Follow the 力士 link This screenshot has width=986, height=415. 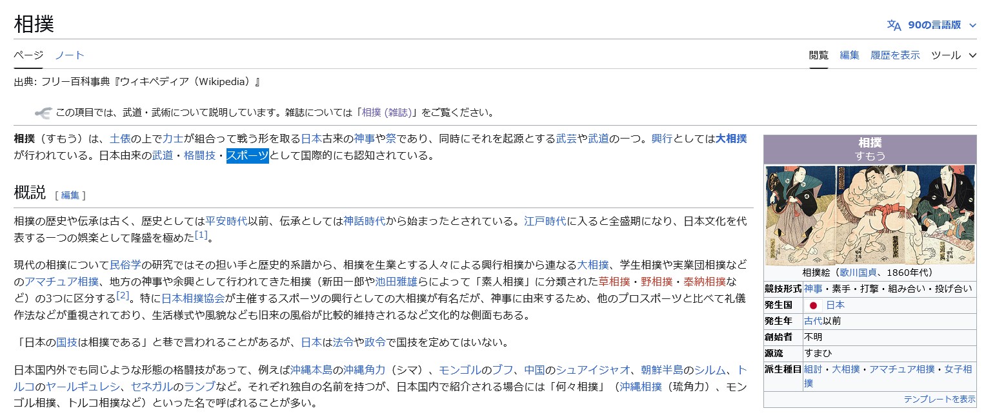tap(173, 138)
